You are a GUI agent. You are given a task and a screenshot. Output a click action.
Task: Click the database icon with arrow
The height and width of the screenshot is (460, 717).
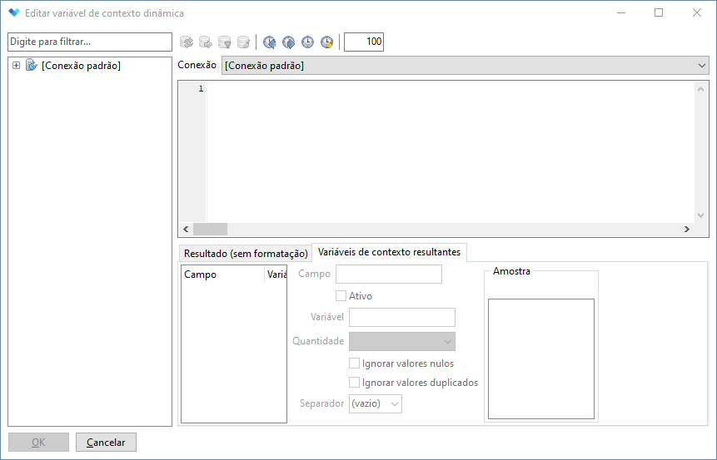coord(206,42)
